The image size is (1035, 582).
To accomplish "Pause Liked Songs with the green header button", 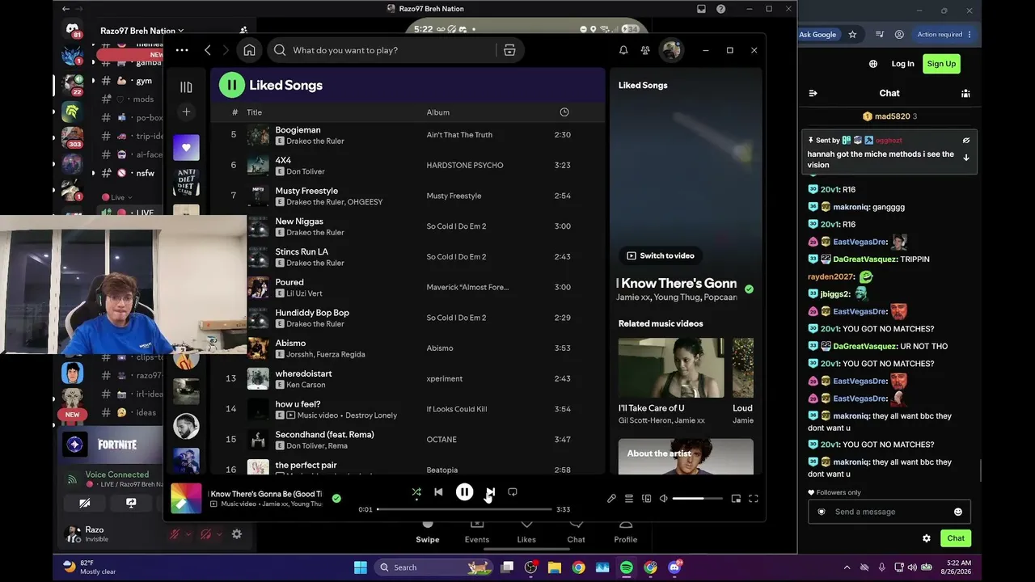I will click(231, 85).
